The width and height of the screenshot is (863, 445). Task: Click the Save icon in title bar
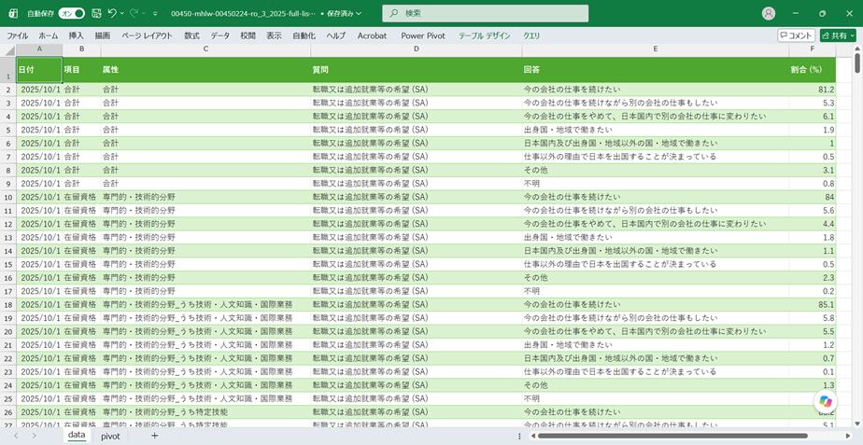tap(96, 13)
